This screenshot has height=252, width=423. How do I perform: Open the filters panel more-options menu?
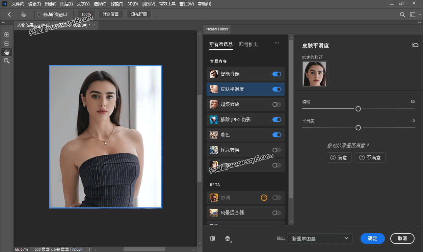pyautogui.click(x=277, y=43)
